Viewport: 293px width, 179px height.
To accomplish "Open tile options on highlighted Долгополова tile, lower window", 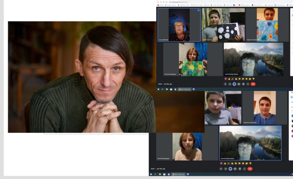I will pos(279,128).
